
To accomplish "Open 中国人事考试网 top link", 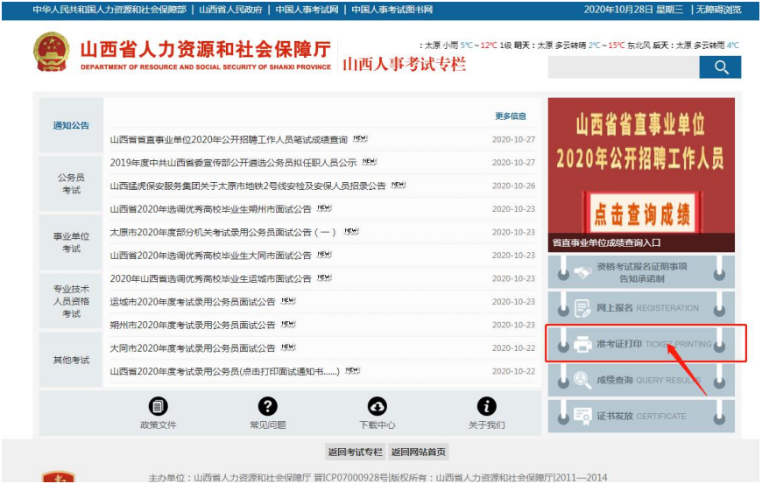I will (x=307, y=10).
